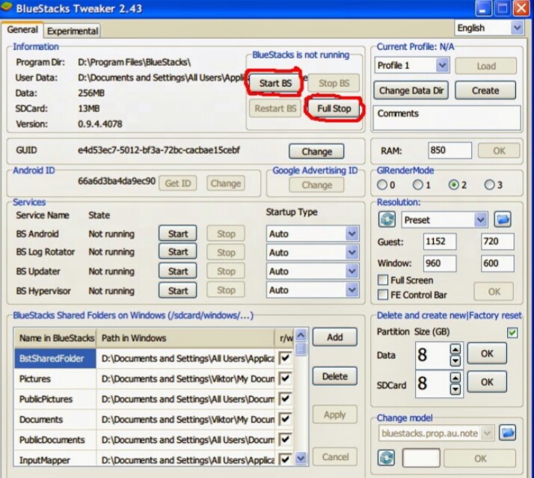534x478 pixels.
Task: Click into the RAM value field
Action: point(449,150)
